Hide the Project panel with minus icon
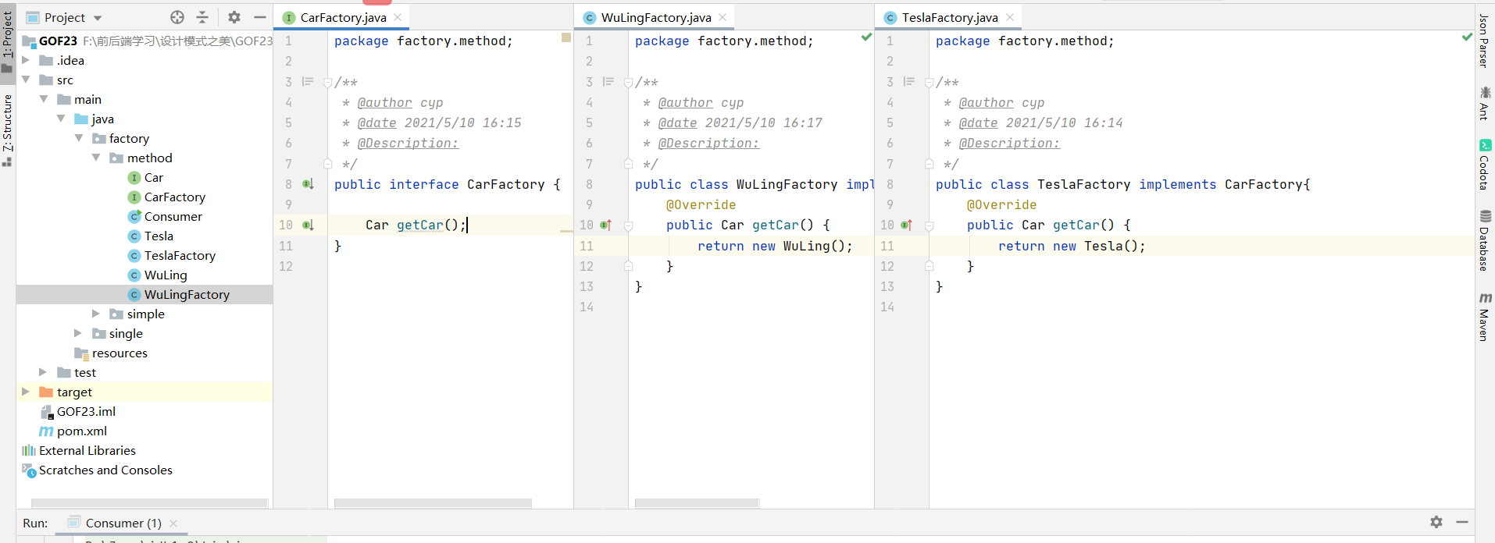The height and width of the screenshot is (543, 1495). (x=260, y=17)
